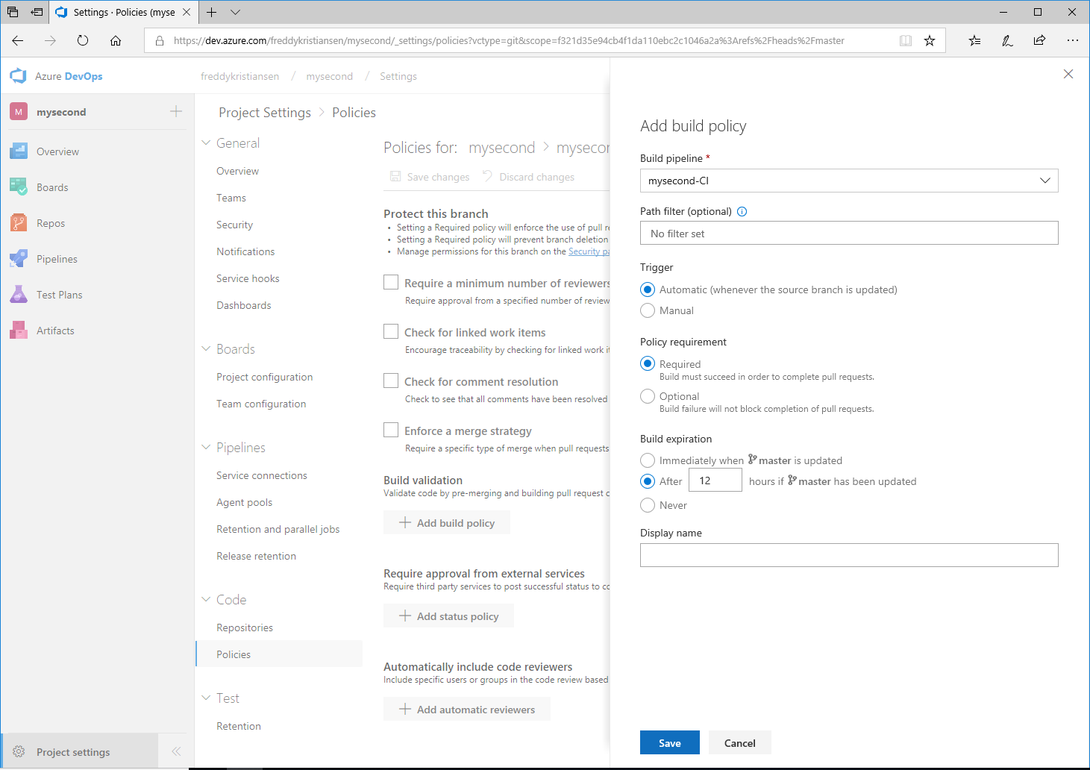
Task: Open the Build pipeline dropdown
Action: coord(848,181)
